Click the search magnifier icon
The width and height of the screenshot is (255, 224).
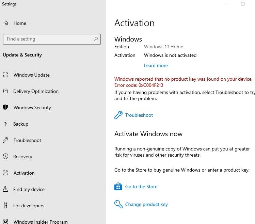click(96, 39)
